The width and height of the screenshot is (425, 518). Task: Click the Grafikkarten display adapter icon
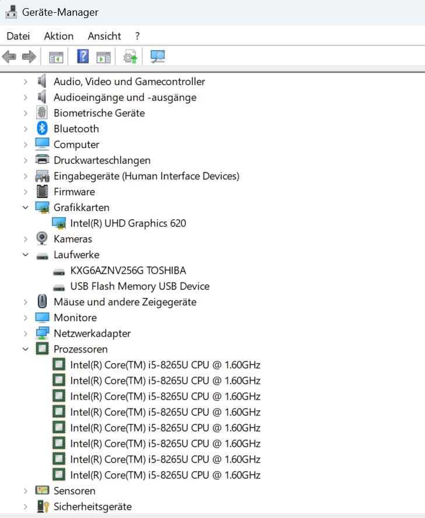[x=42, y=207]
